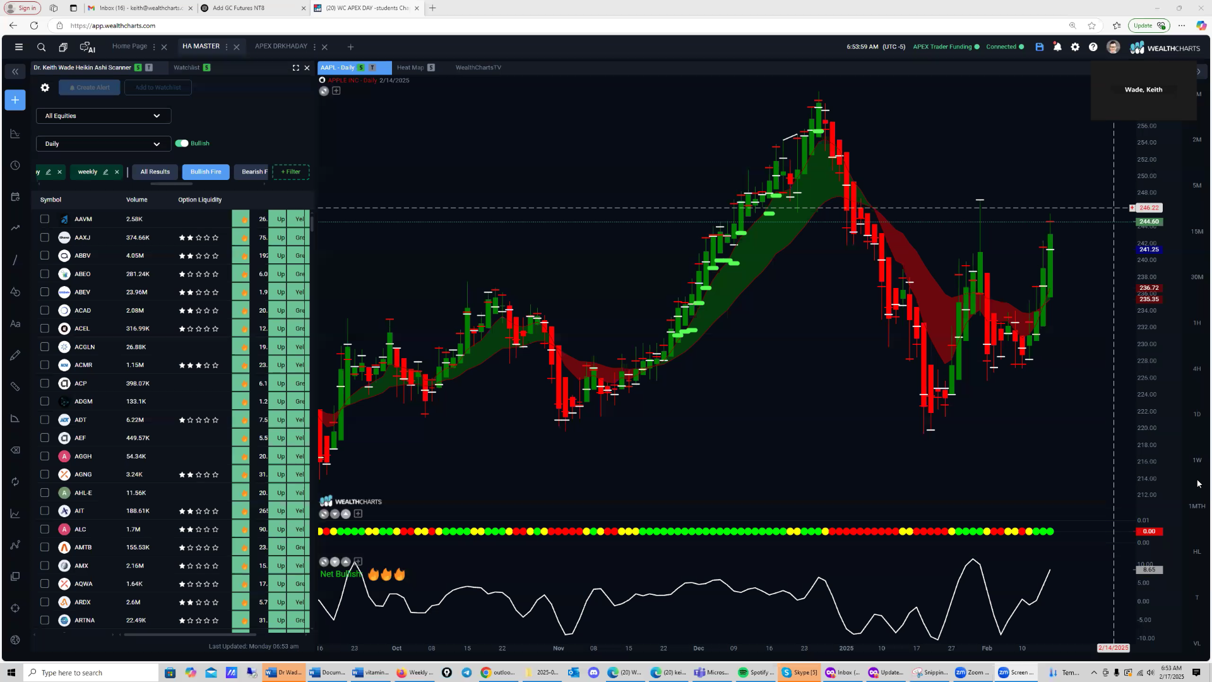
Task: Edit the weekly filter pencil icon
Action: [x=105, y=172]
